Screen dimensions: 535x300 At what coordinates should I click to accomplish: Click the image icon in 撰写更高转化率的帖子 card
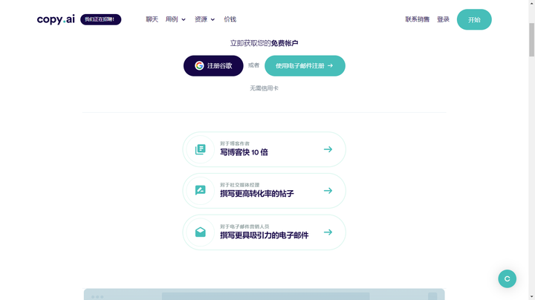coord(201,191)
